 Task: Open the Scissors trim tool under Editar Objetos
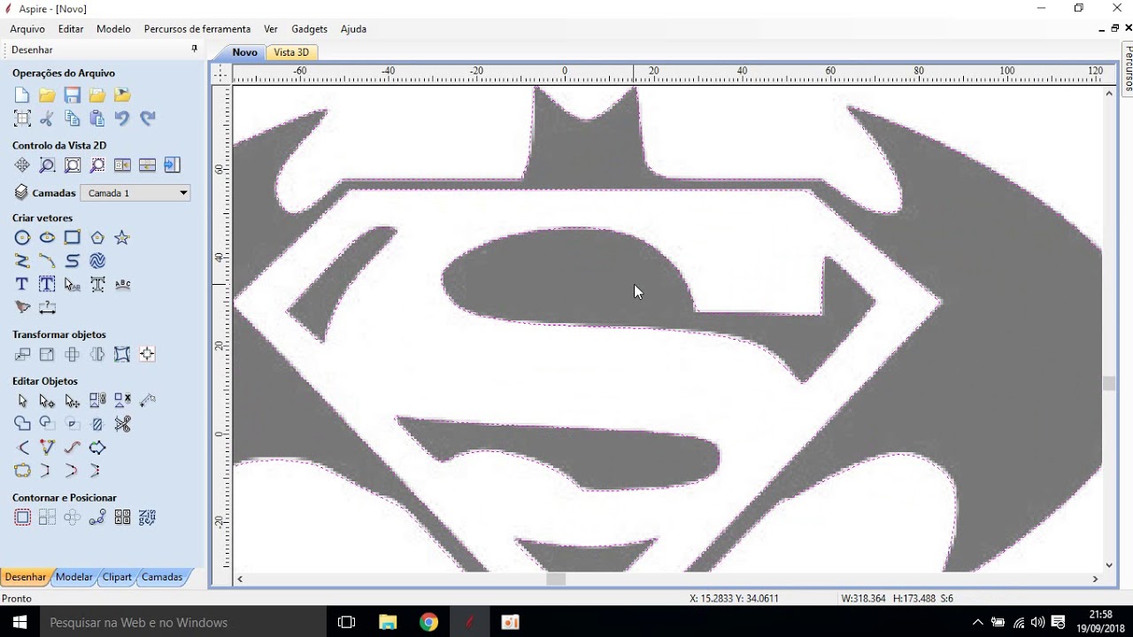coord(122,424)
